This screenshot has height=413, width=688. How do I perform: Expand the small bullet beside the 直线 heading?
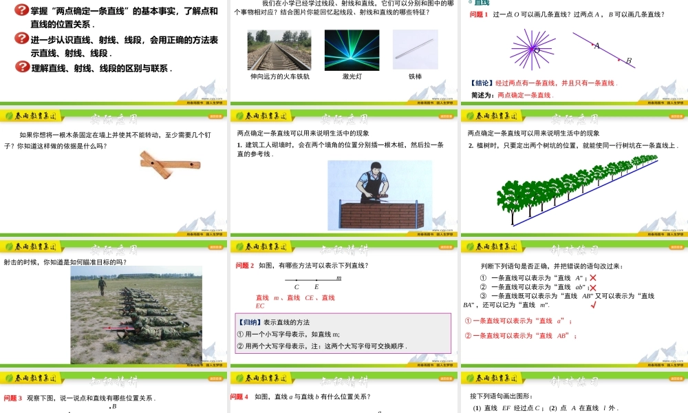(x=469, y=3)
